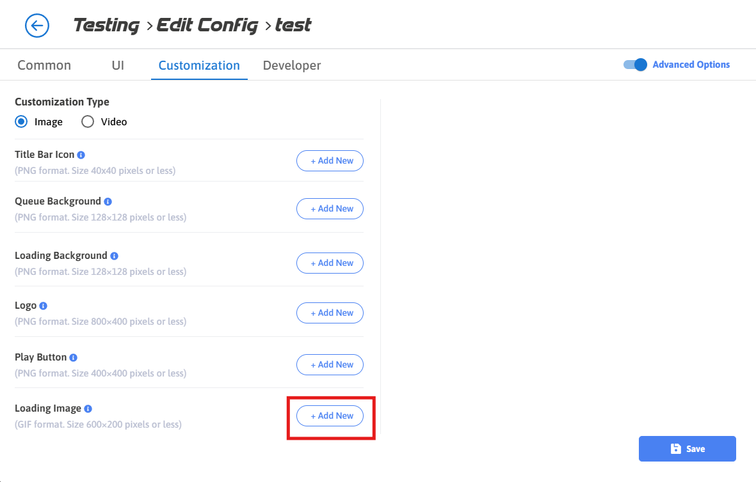Screen dimensions: 756x482
Task: Switch to the Common tab
Action: 44,65
